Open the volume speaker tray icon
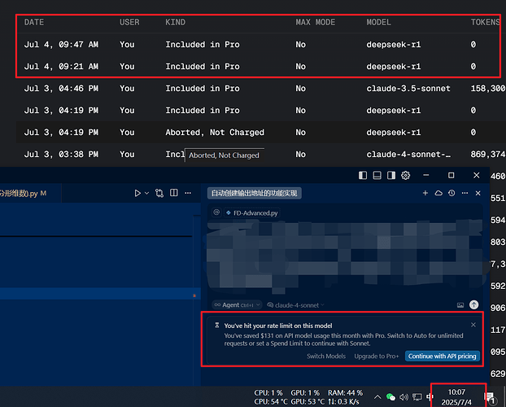This screenshot has height=407, width=506. click(403, 396)
